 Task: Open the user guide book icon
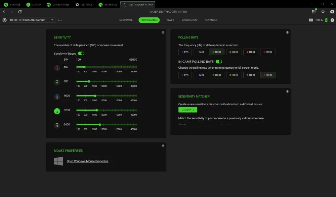coord(310,20)
